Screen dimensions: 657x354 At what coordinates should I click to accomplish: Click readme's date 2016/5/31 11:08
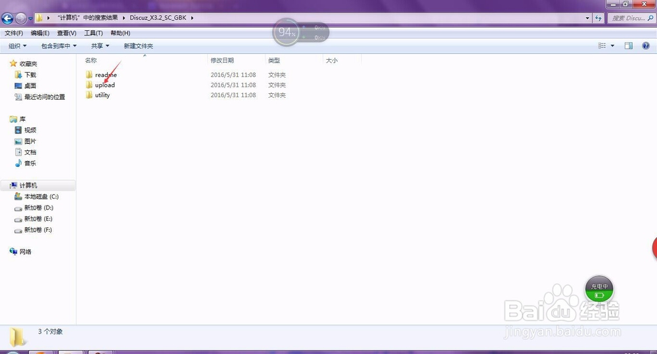tap(233, 75)
